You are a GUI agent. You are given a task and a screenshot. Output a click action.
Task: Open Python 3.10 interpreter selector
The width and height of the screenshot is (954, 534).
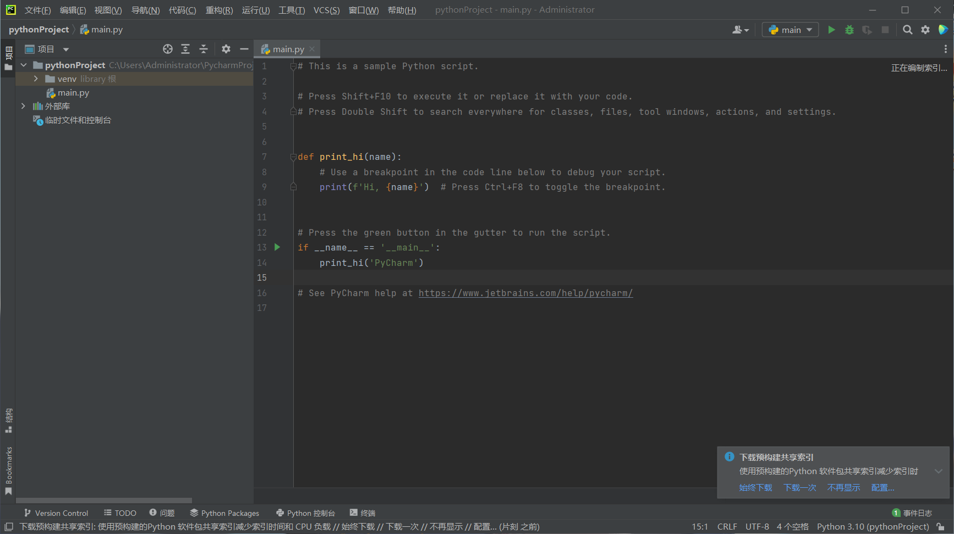click(873, 527)
